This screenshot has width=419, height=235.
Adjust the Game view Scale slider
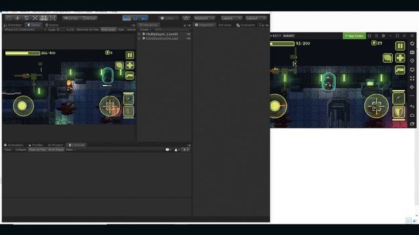(61, 29)
